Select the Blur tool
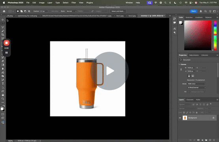Viewport: 219px width, 142px height. [3, 69]
